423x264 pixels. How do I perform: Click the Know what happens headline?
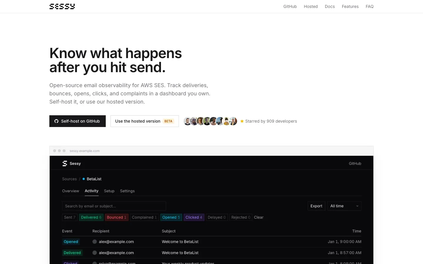[116, 60]
